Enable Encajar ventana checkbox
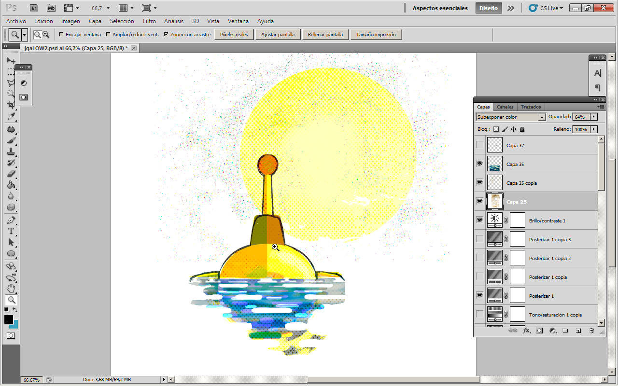The image size is (618, 386). 61,35
